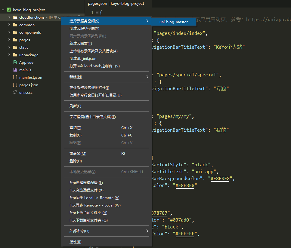Click the keyo-blog-project root project icon
This screenshot has height=248, width=291.
coord(9,10)
